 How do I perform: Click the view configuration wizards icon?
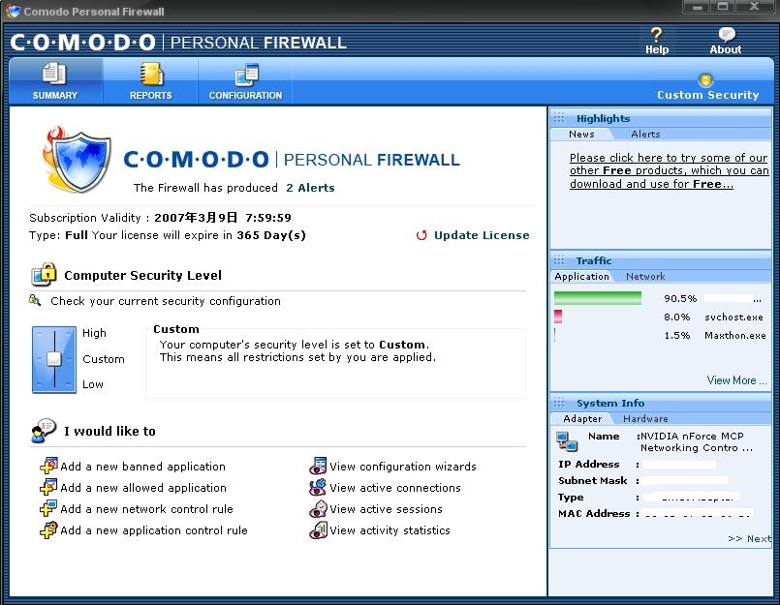(318, 466)
